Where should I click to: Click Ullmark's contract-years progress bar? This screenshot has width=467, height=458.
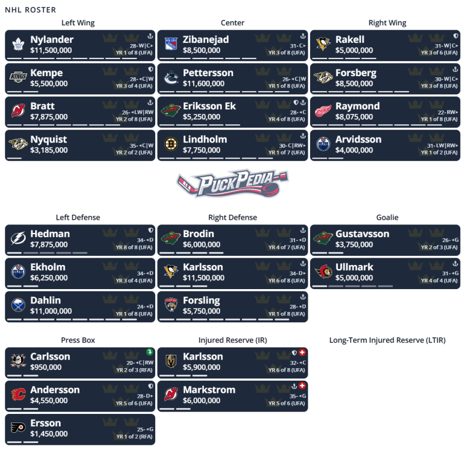pos(352,286)
